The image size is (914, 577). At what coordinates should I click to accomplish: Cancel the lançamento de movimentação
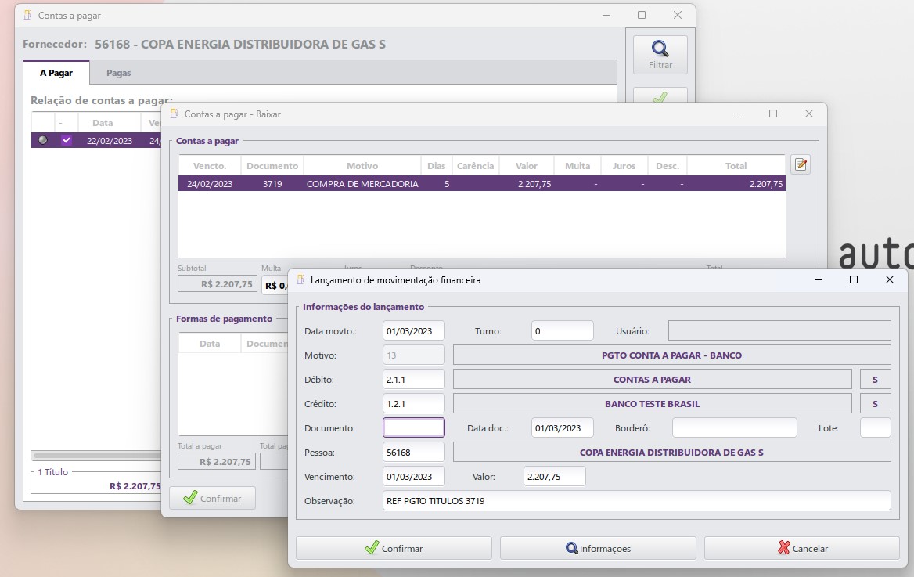[x=802, y=548]
